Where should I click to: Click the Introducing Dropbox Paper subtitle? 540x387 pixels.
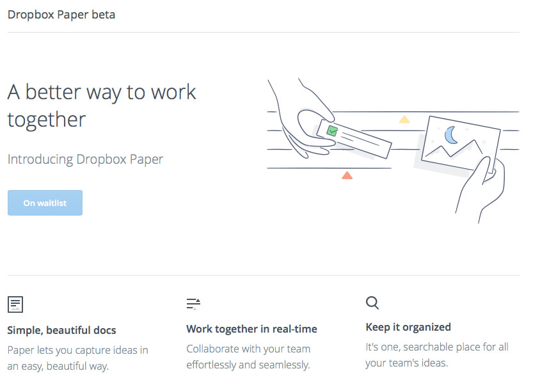coord(85,159)
